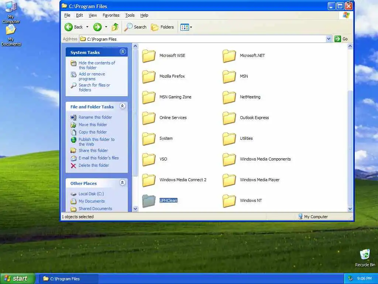
Task: Select the Outlook Express folder icon
Action: pos(229,118)
